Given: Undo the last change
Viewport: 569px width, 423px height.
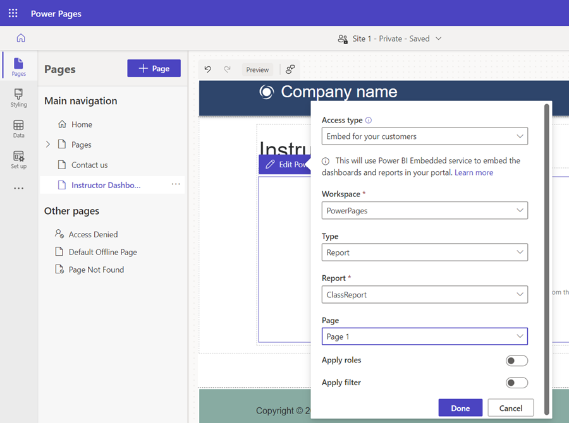Looking at the screenshot, I should pos(207,69).
